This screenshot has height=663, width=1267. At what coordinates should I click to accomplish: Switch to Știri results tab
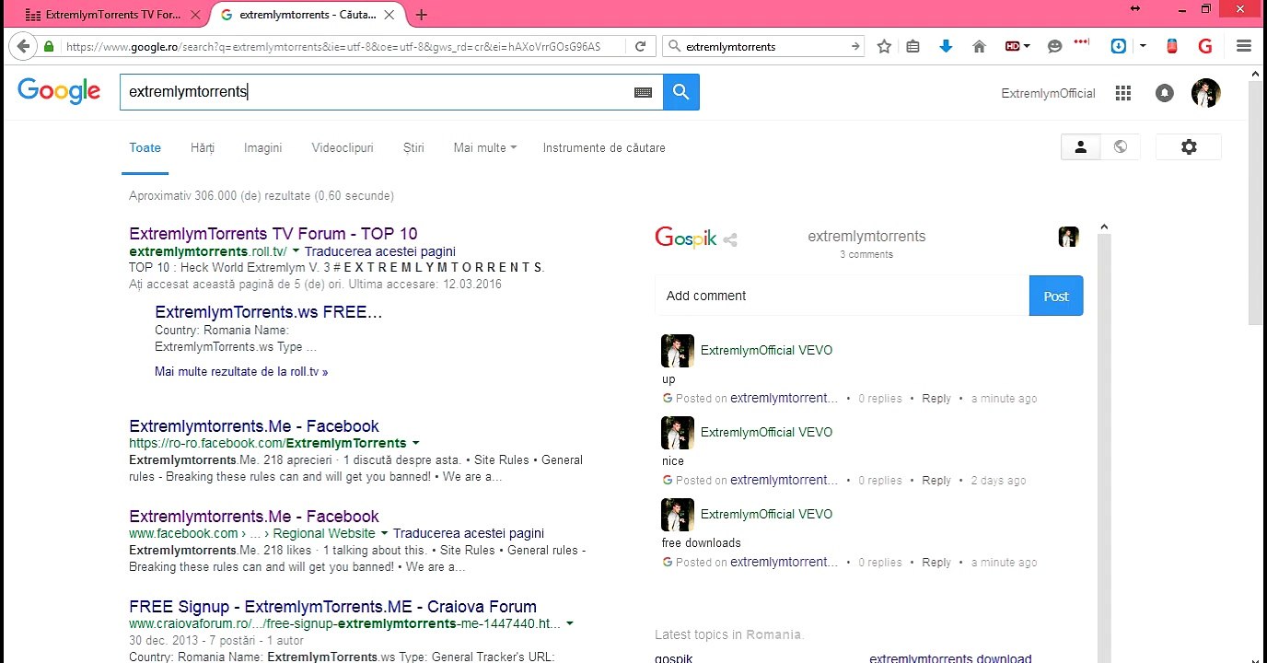click(x=413, y=147)
